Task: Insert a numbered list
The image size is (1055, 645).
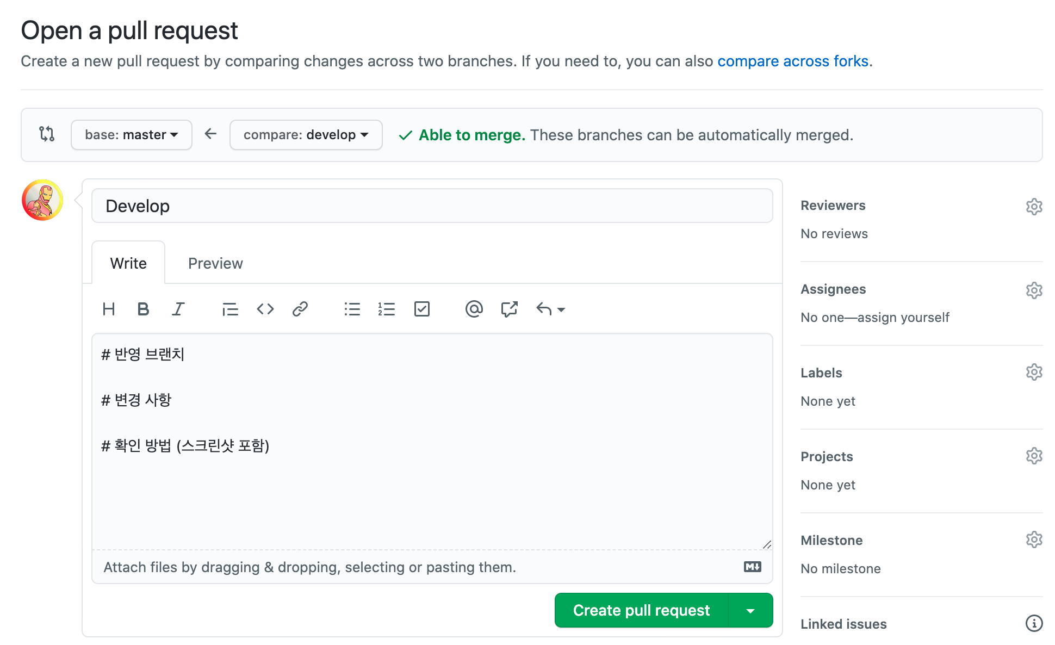Action: click(387, 309)
